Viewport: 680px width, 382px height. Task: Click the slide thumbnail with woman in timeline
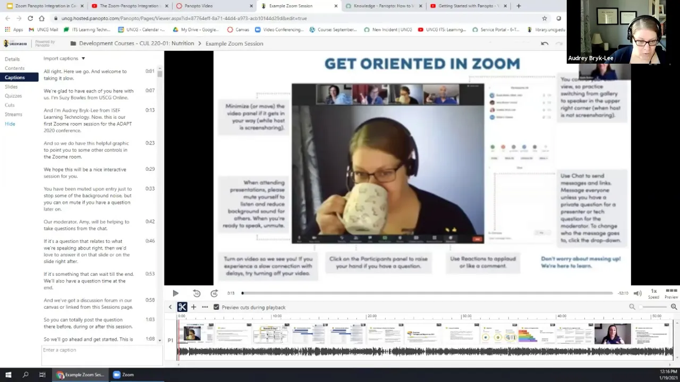point(613,334)
